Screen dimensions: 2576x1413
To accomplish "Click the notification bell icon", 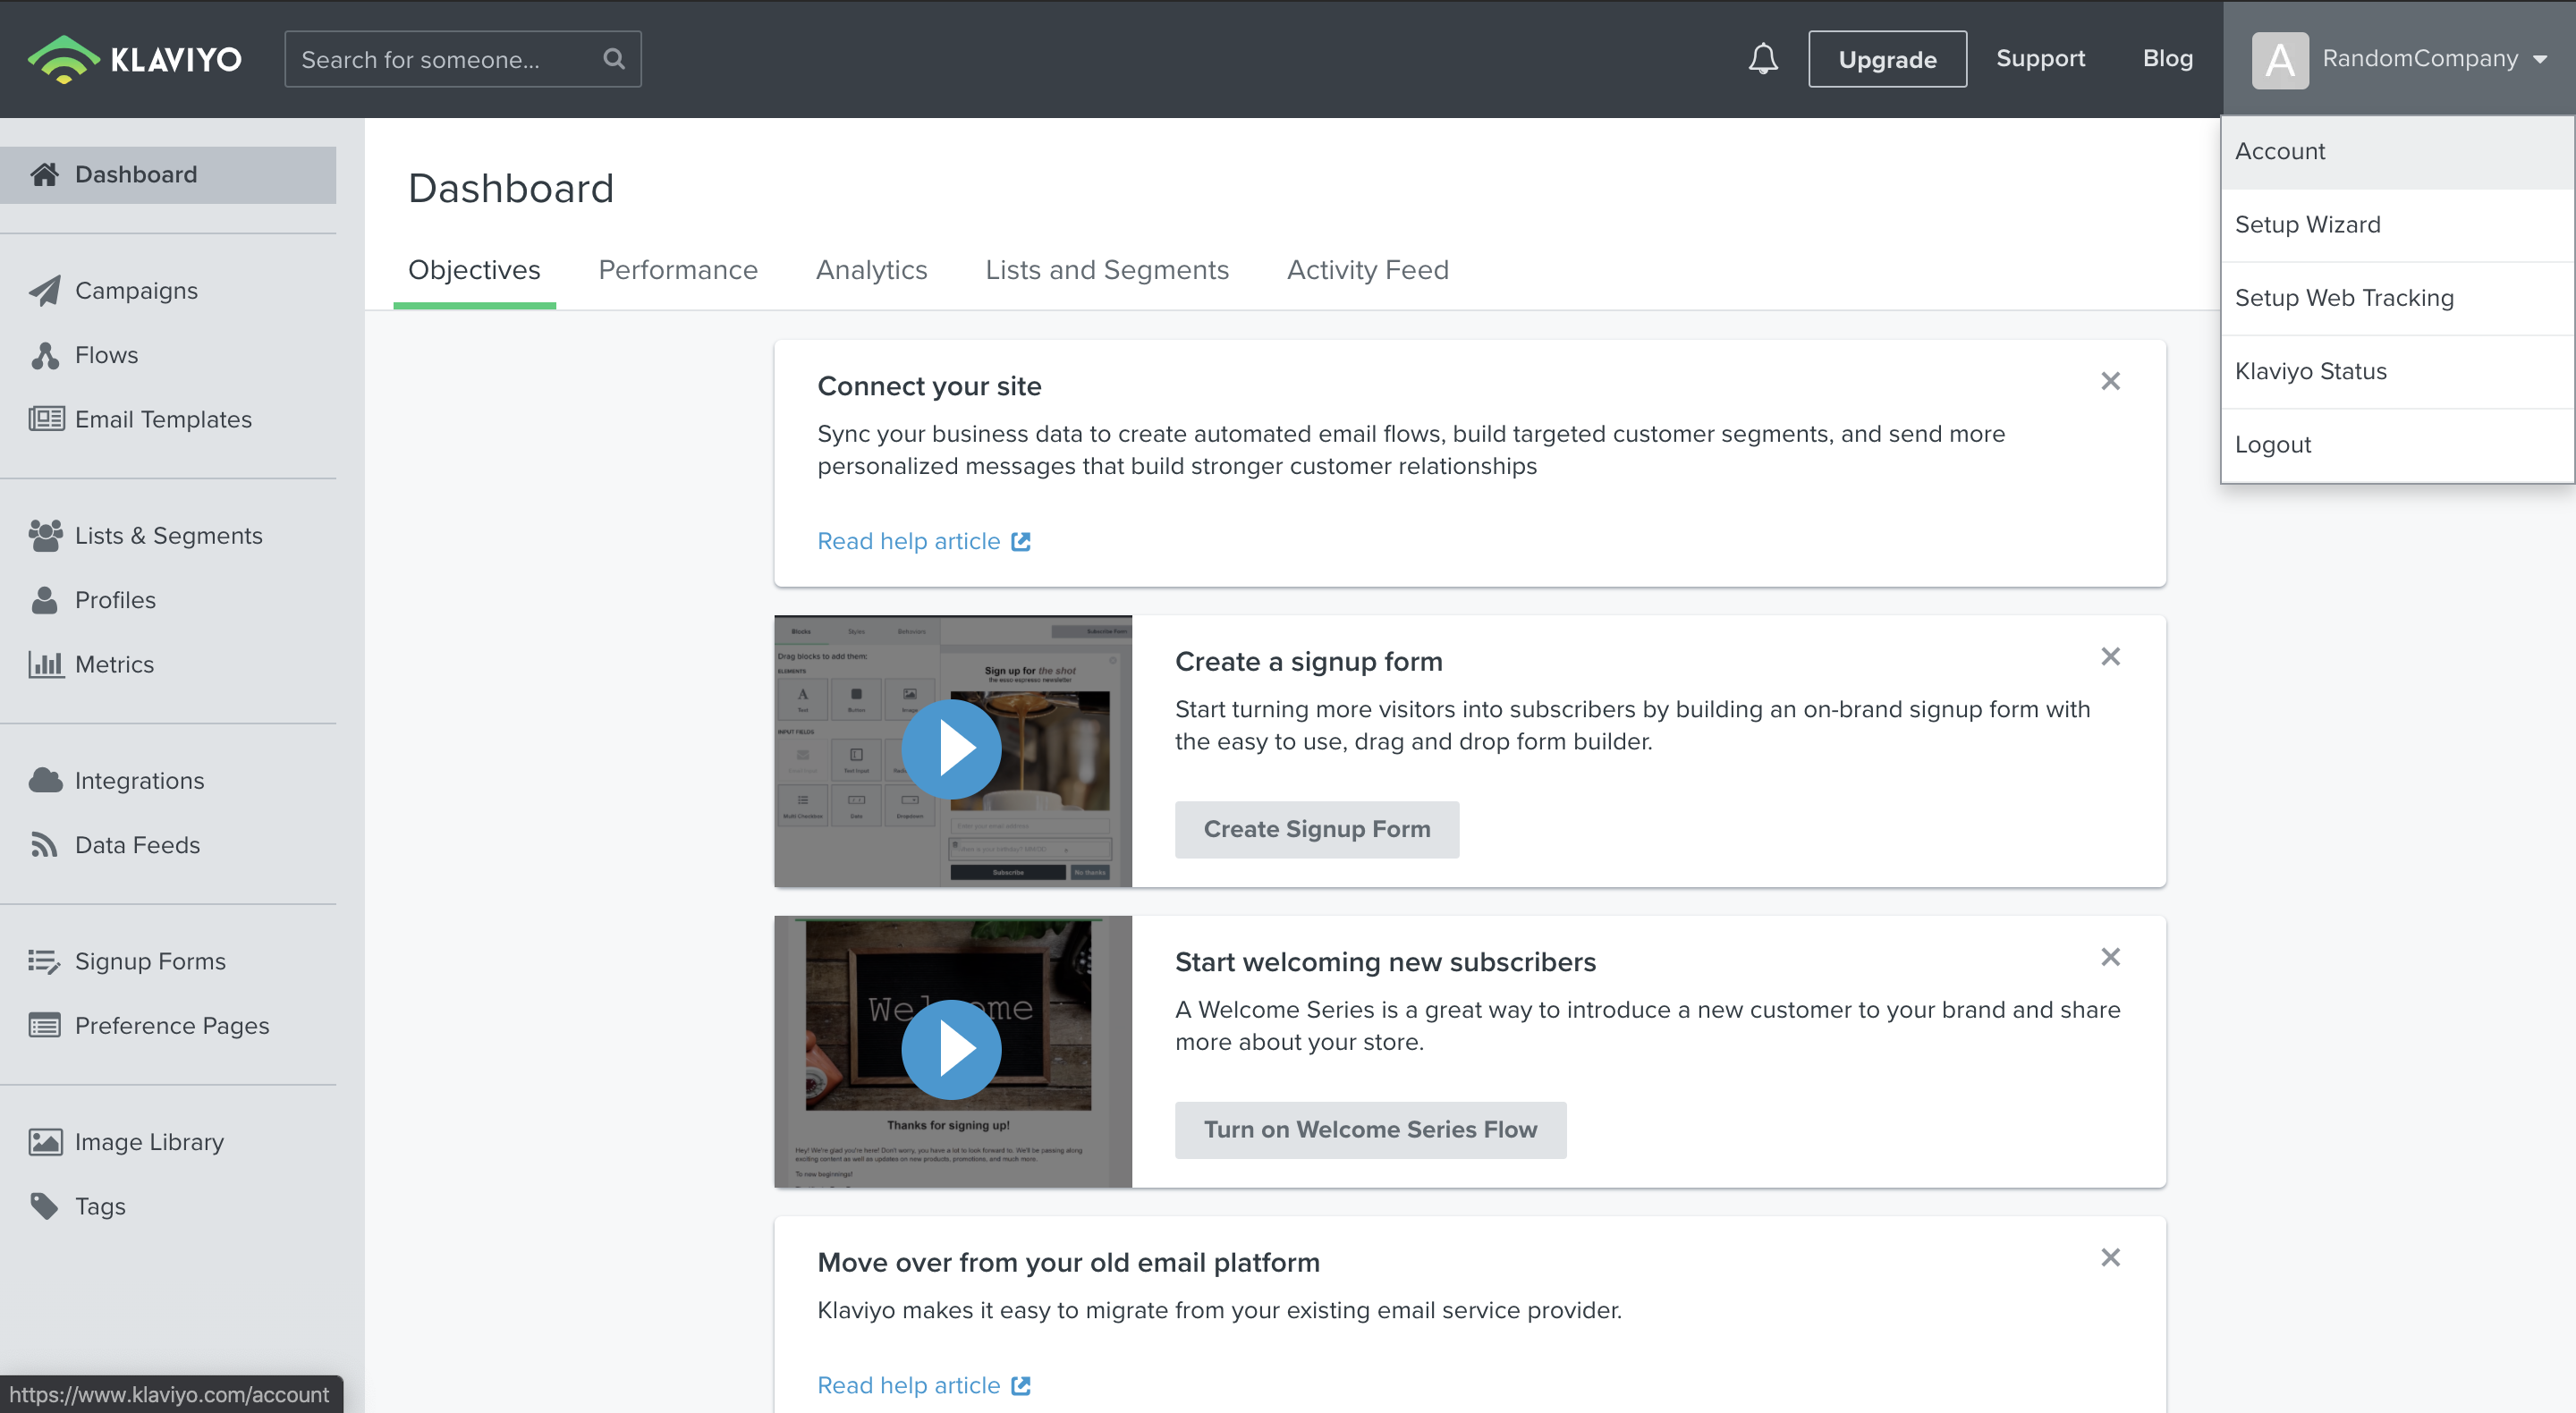I will (1763, 59).
